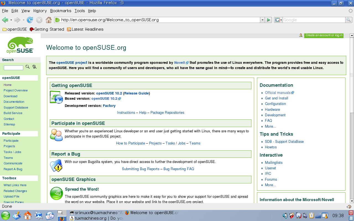354x221 pixels.
Task: Click the Google search input field
Action: pos(314,20)
